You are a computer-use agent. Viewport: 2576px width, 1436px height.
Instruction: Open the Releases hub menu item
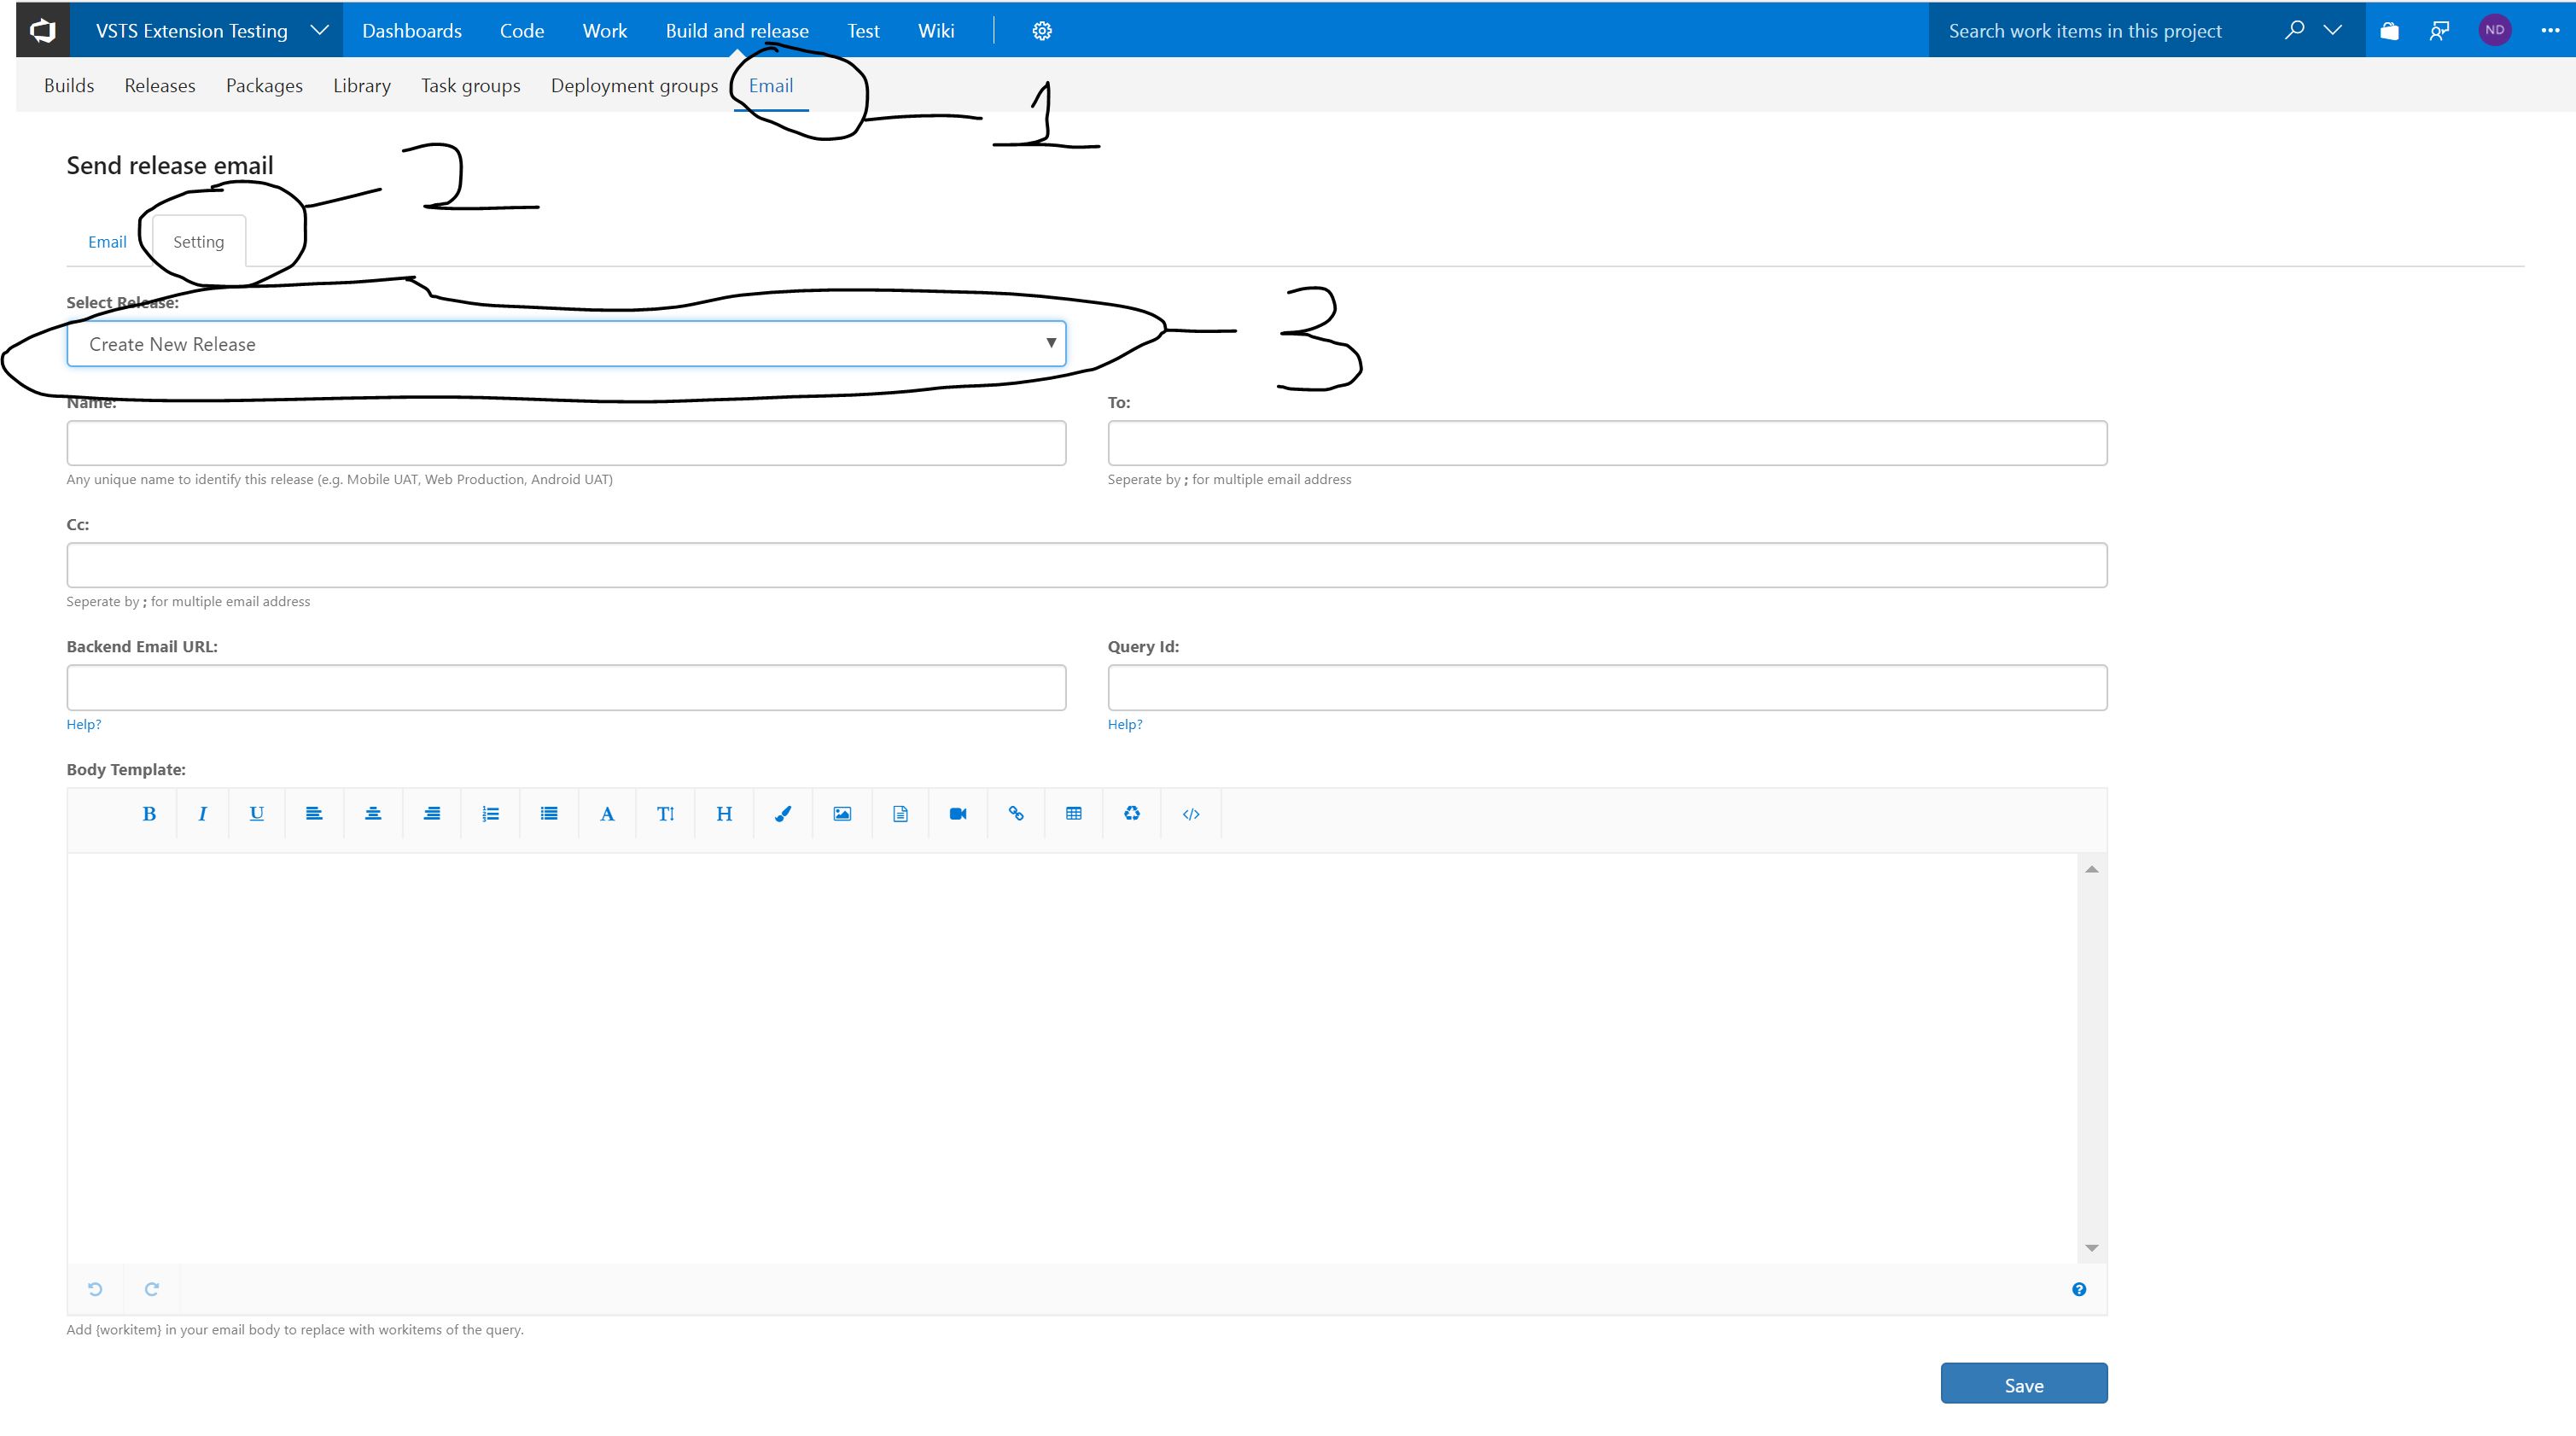pos(160,86)
